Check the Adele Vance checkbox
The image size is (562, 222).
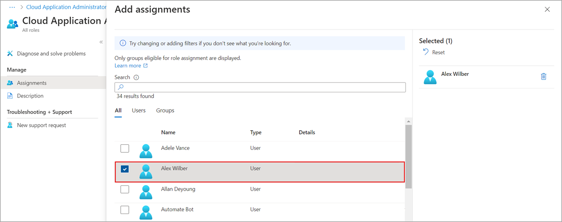pos(125,148)
